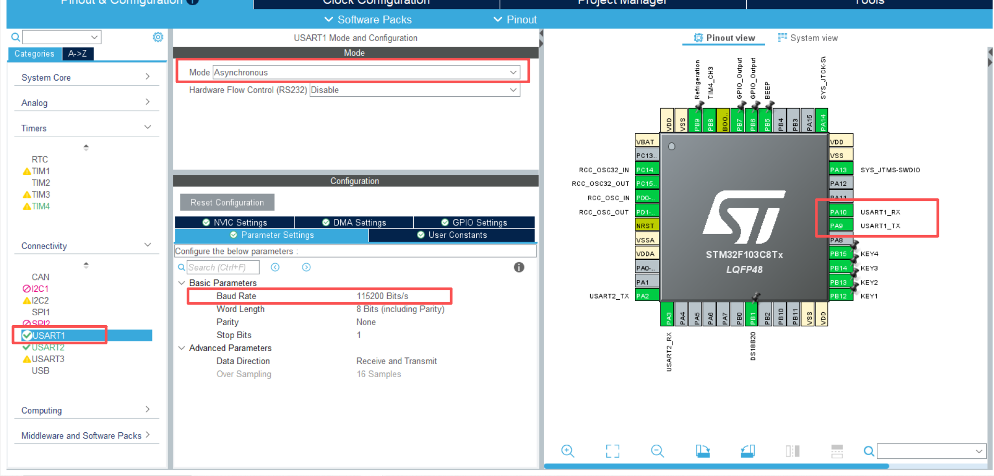
Task: Click the pinout view horizontal scrollbar
Action: click(716, 466)
